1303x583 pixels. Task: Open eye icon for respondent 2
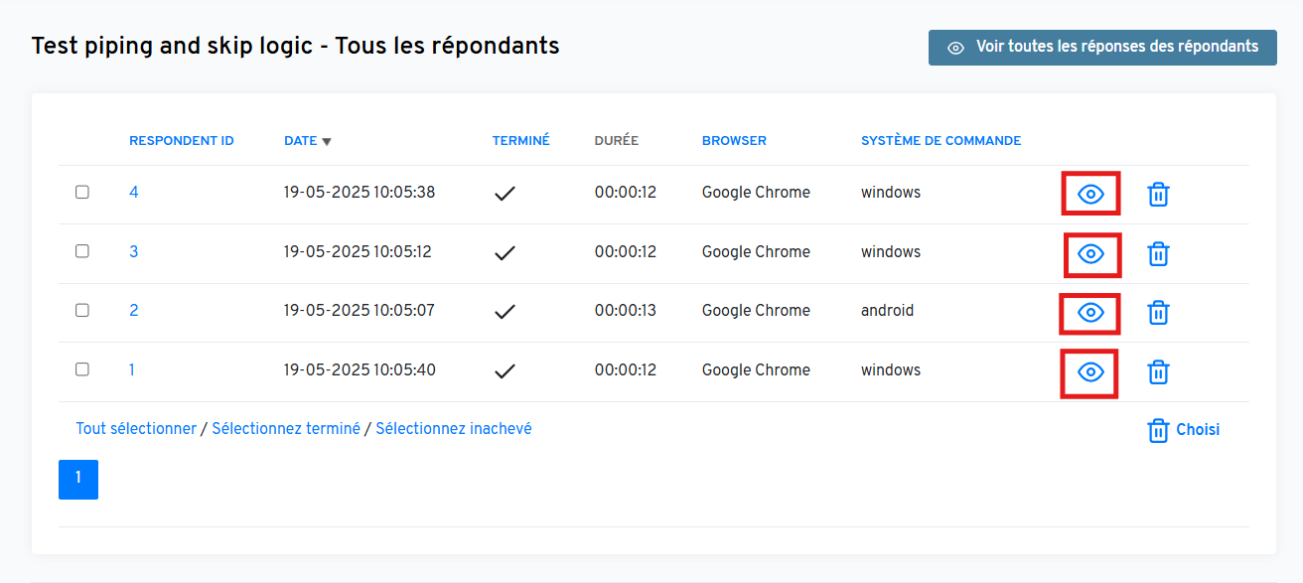coord(1090,313)
